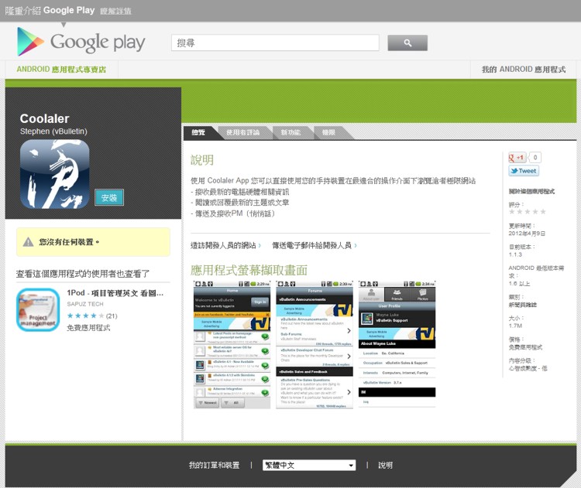Click the 安裝 install button
Image resolution: width=581 pixels, height=488 pixels.
point(109,197)
